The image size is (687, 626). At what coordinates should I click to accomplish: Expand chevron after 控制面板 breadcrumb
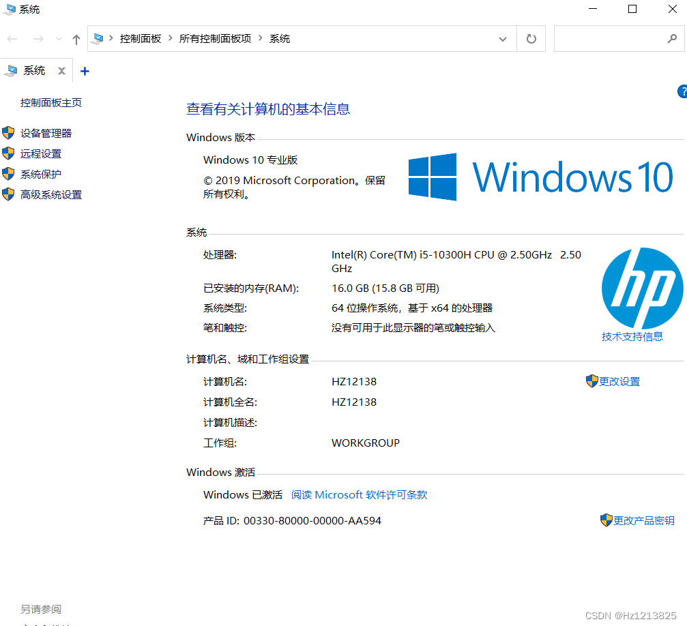click(x=171, y=39)
